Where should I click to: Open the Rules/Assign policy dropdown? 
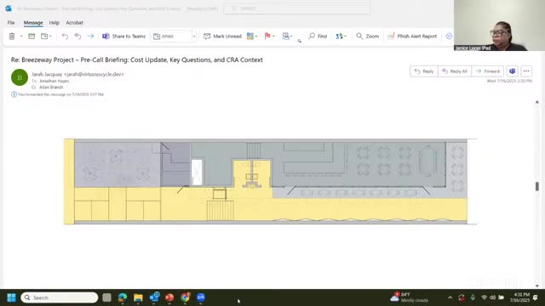pos(288,36)
